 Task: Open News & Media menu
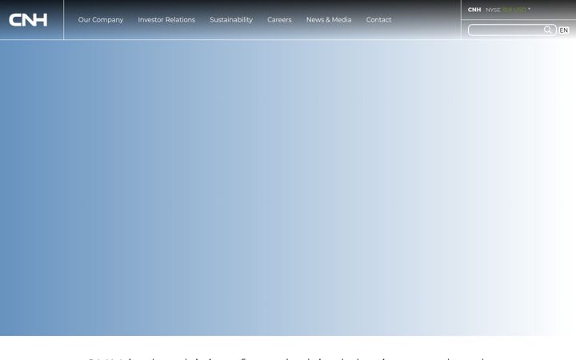point(329,20)
